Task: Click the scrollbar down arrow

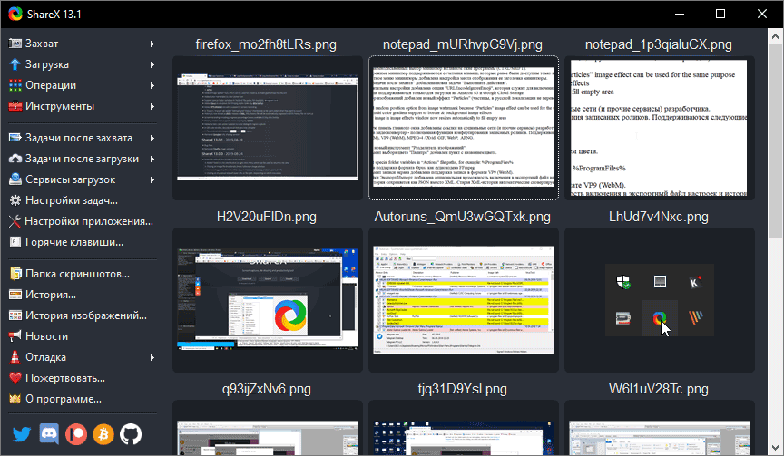Action: 775,448
